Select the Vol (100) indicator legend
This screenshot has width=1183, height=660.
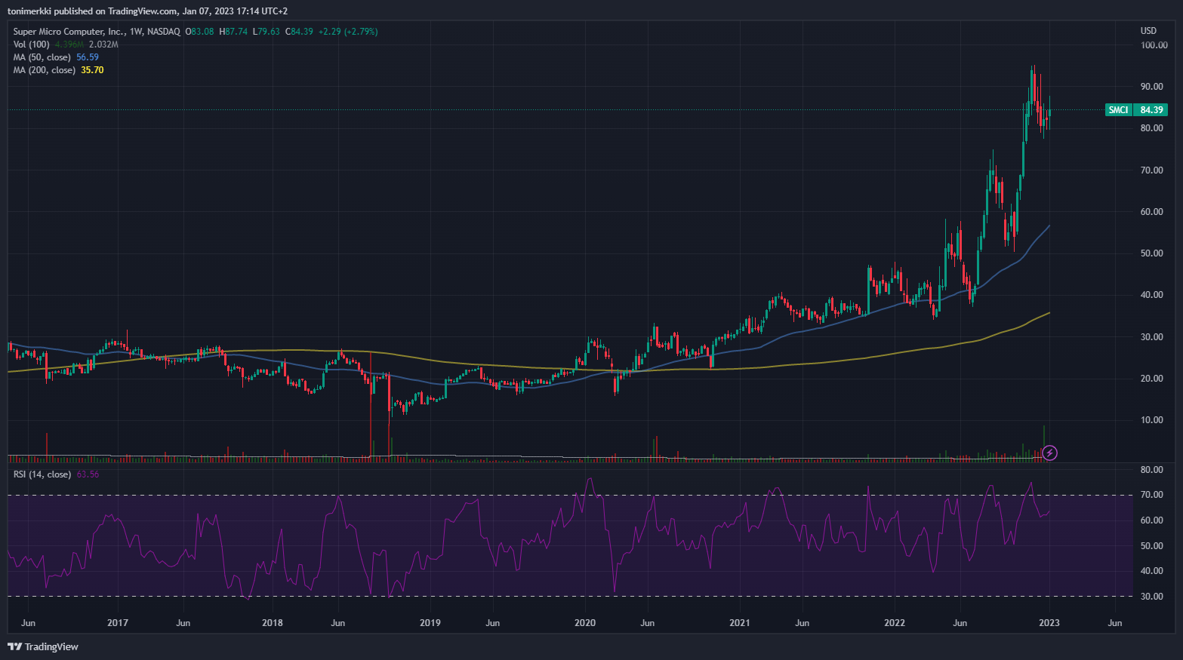tap(31, 45)
